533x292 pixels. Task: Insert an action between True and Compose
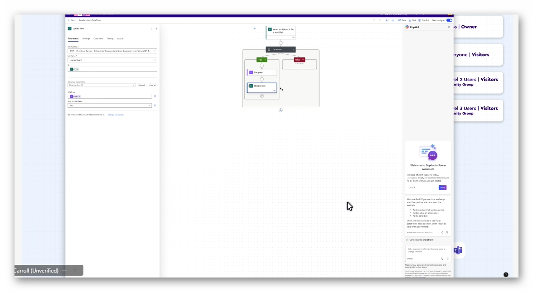click(262, 66)
